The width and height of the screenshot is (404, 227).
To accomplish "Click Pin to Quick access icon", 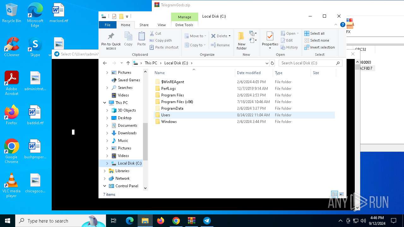I will (x=111, y=40).
